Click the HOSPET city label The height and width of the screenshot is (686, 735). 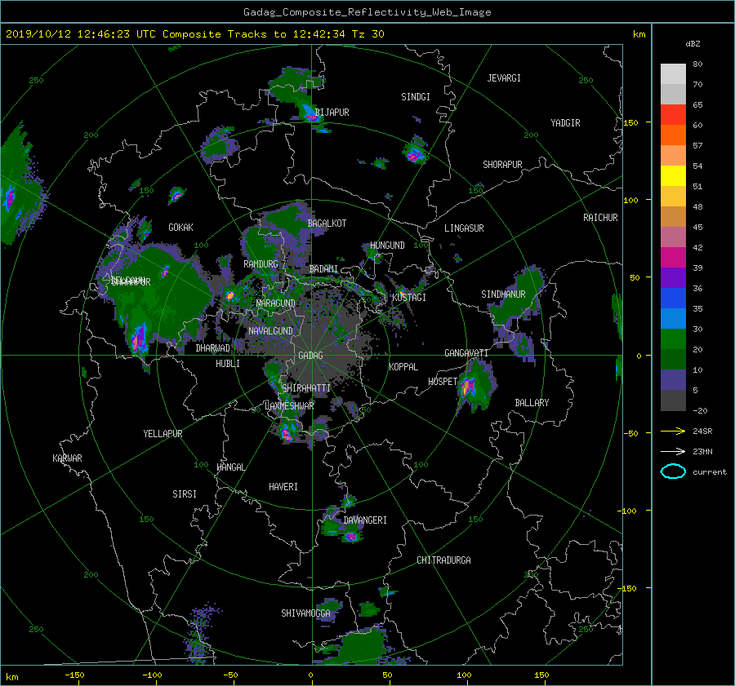point(443,382)
